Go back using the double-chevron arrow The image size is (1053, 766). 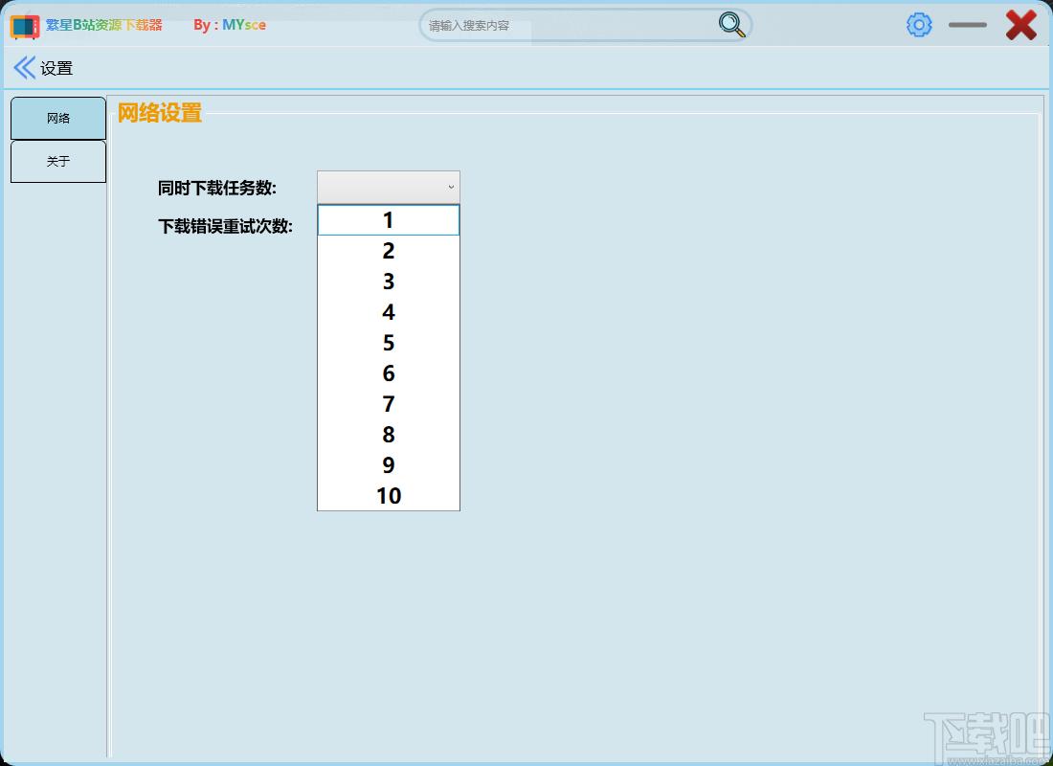(24, 68)
